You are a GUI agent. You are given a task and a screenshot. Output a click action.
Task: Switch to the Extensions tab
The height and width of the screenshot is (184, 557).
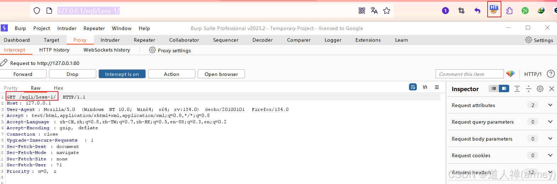tap(368, 40)
